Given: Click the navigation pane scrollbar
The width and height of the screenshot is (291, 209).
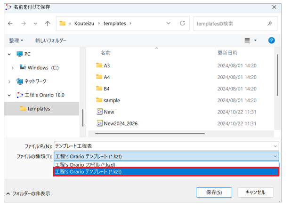Looking at the screenshot, I should coord(82,118).
